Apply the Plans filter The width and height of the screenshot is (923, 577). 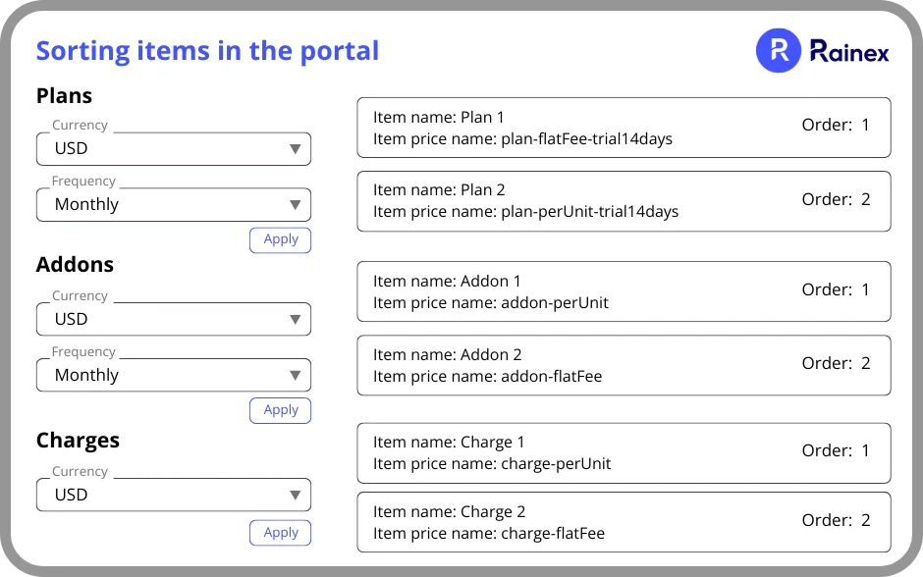tap(280, 240)
